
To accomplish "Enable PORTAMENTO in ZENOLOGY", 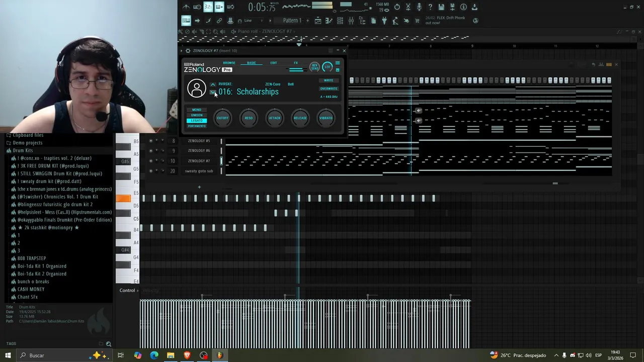I will coord(197,126).
